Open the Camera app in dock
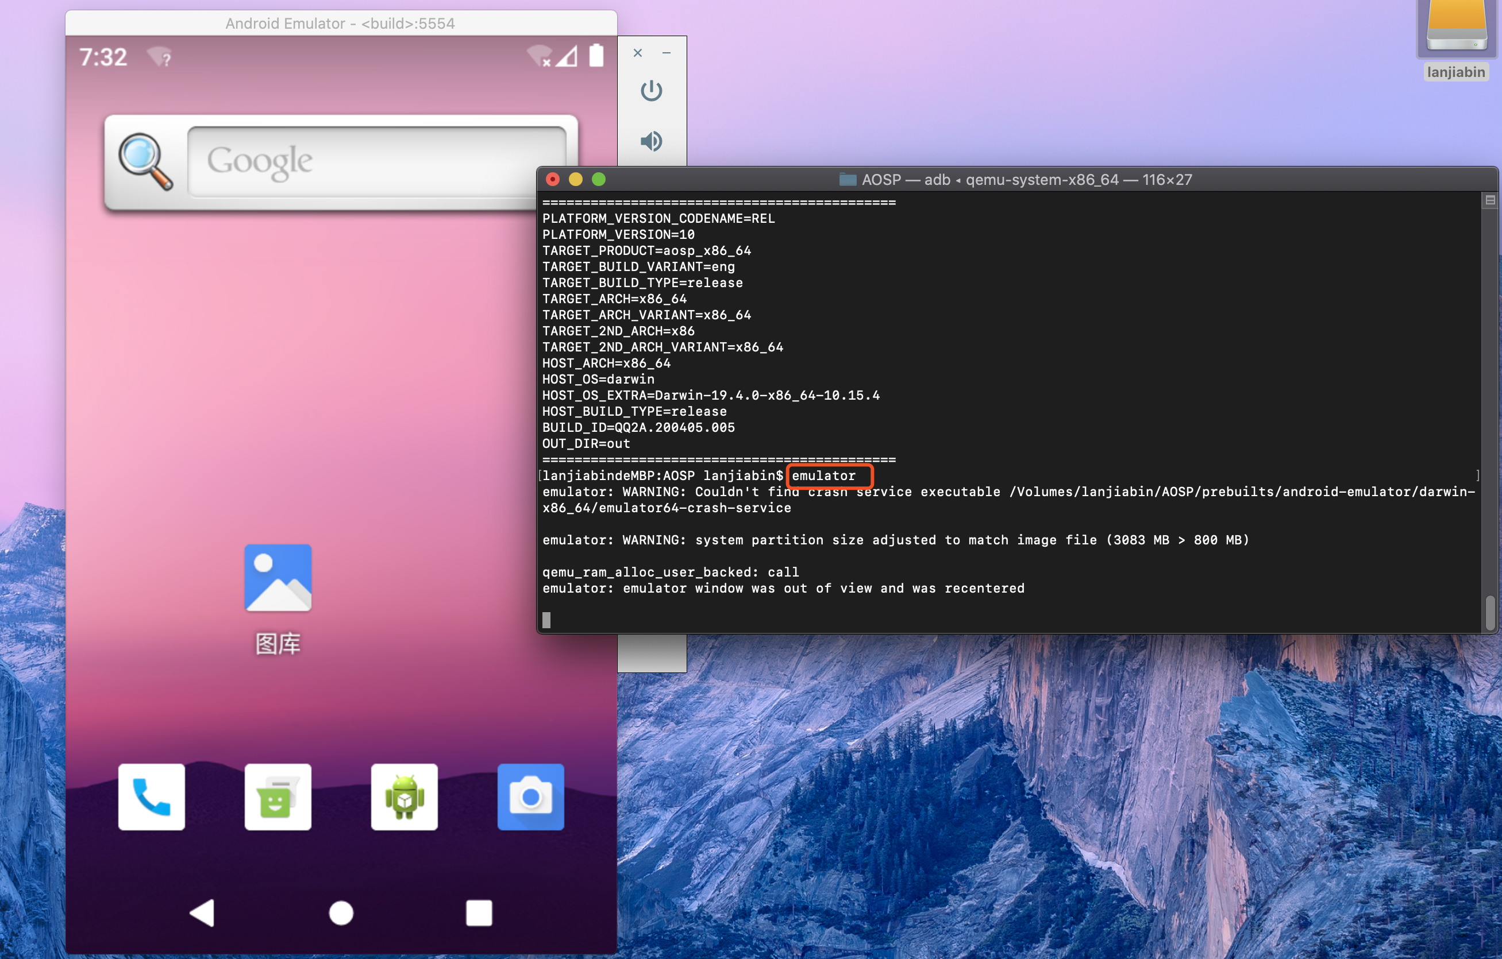 click(530, 796)
